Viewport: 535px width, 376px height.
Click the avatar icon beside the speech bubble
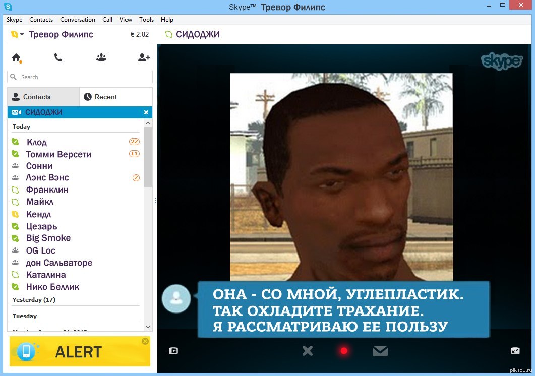click(176, 298)
